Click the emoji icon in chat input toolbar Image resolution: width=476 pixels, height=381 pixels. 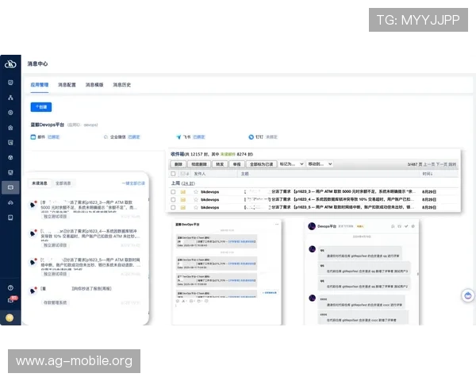(178, 301)
